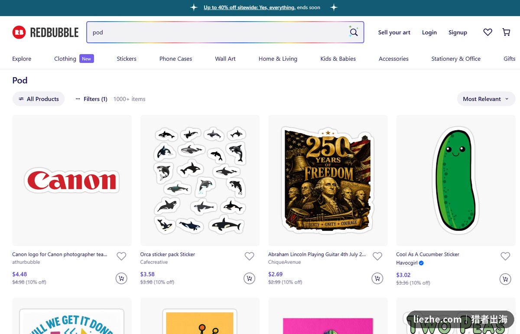520x334 pixels.
Task: Click Abraham Lincoln Playing Guitar title
Action: point(317,254)
